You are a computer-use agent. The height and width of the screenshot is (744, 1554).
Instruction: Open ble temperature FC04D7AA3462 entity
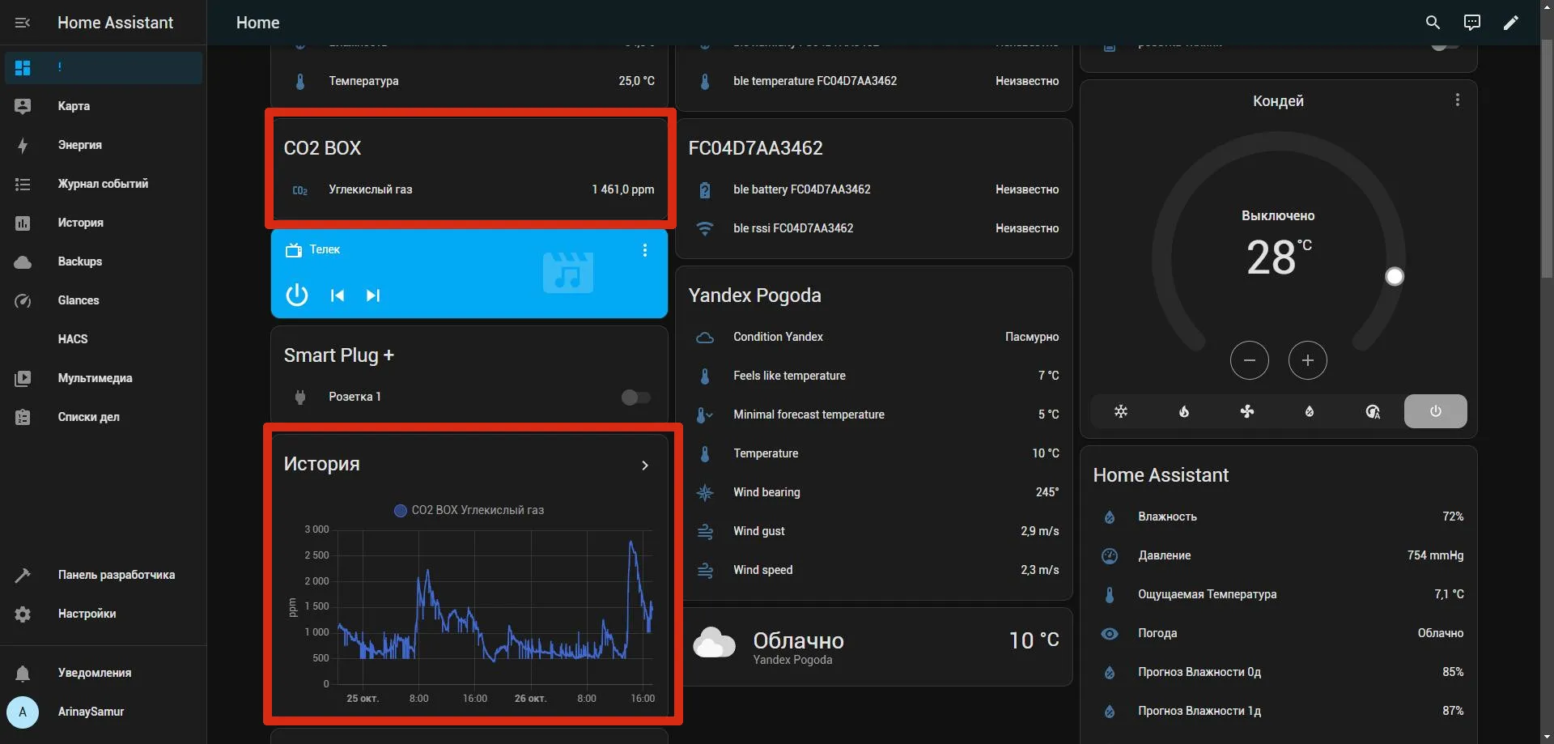tap(874, 81)
